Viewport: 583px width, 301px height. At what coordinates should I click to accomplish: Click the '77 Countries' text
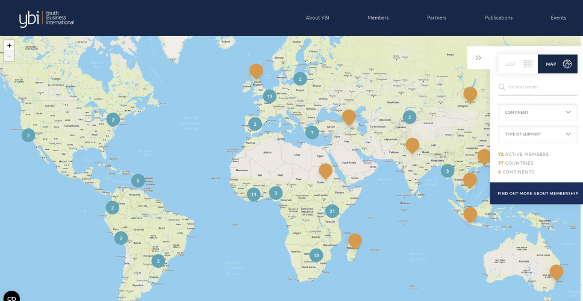[x=516, y=163]
